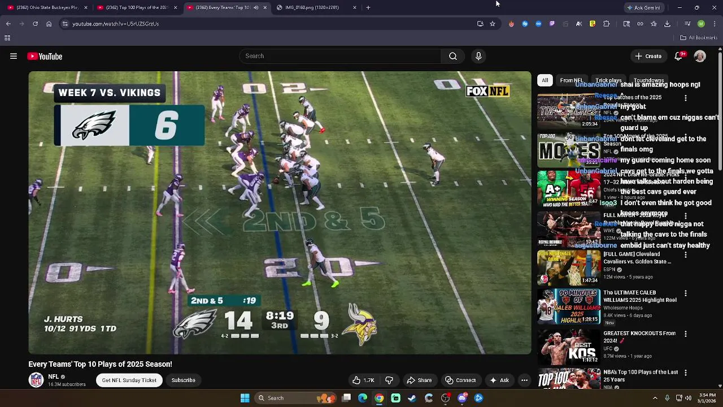Select the From NFL filter chip
This screenshot has width=723, height=407.
572,80
